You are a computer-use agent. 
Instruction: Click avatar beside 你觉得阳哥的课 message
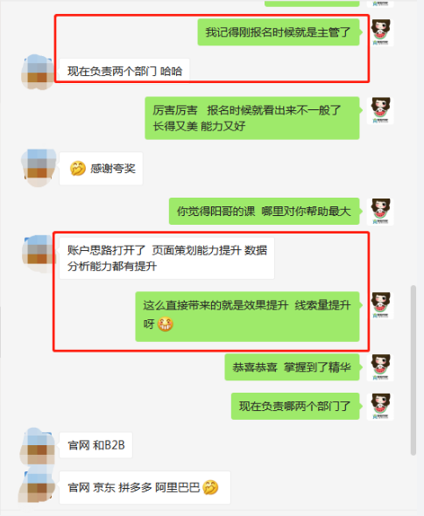(x=380, y=212)
